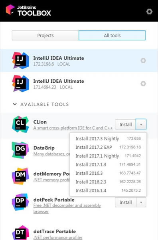Click the dotMemory DM icon
158x240 pixels.
pos(20,176)
